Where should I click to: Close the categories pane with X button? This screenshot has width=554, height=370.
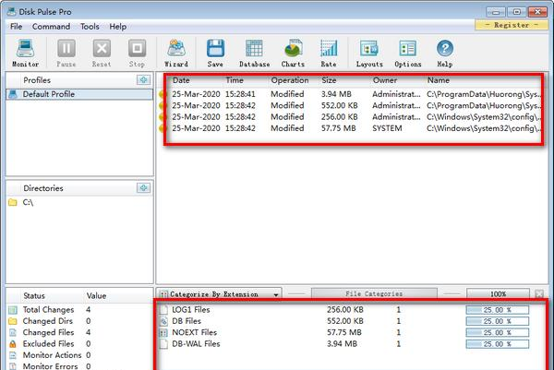pos(539,293)
